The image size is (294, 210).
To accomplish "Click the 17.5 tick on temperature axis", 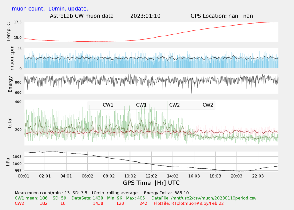I will 18,22.
